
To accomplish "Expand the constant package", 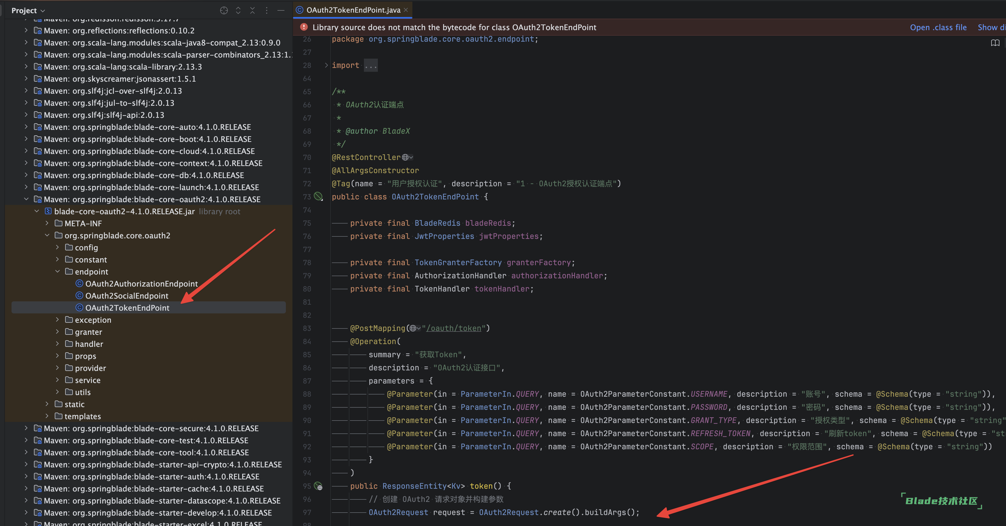I will pyautogui.click(x=58, y=259).
